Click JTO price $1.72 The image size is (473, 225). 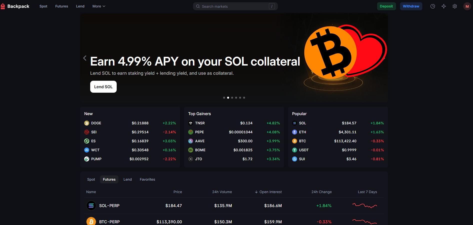[x=247, y=159]
